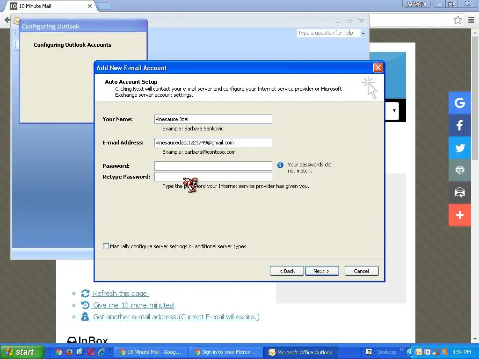The image size is (479, 359).
Task: Click the Desktop toolbar label in taskbar
Action: pos(386,352)
